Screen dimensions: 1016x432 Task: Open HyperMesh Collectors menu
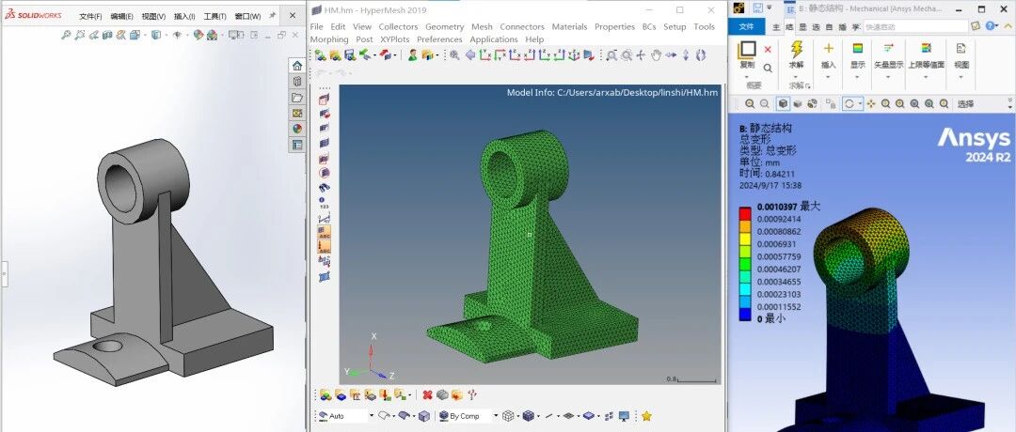(398, 26)
